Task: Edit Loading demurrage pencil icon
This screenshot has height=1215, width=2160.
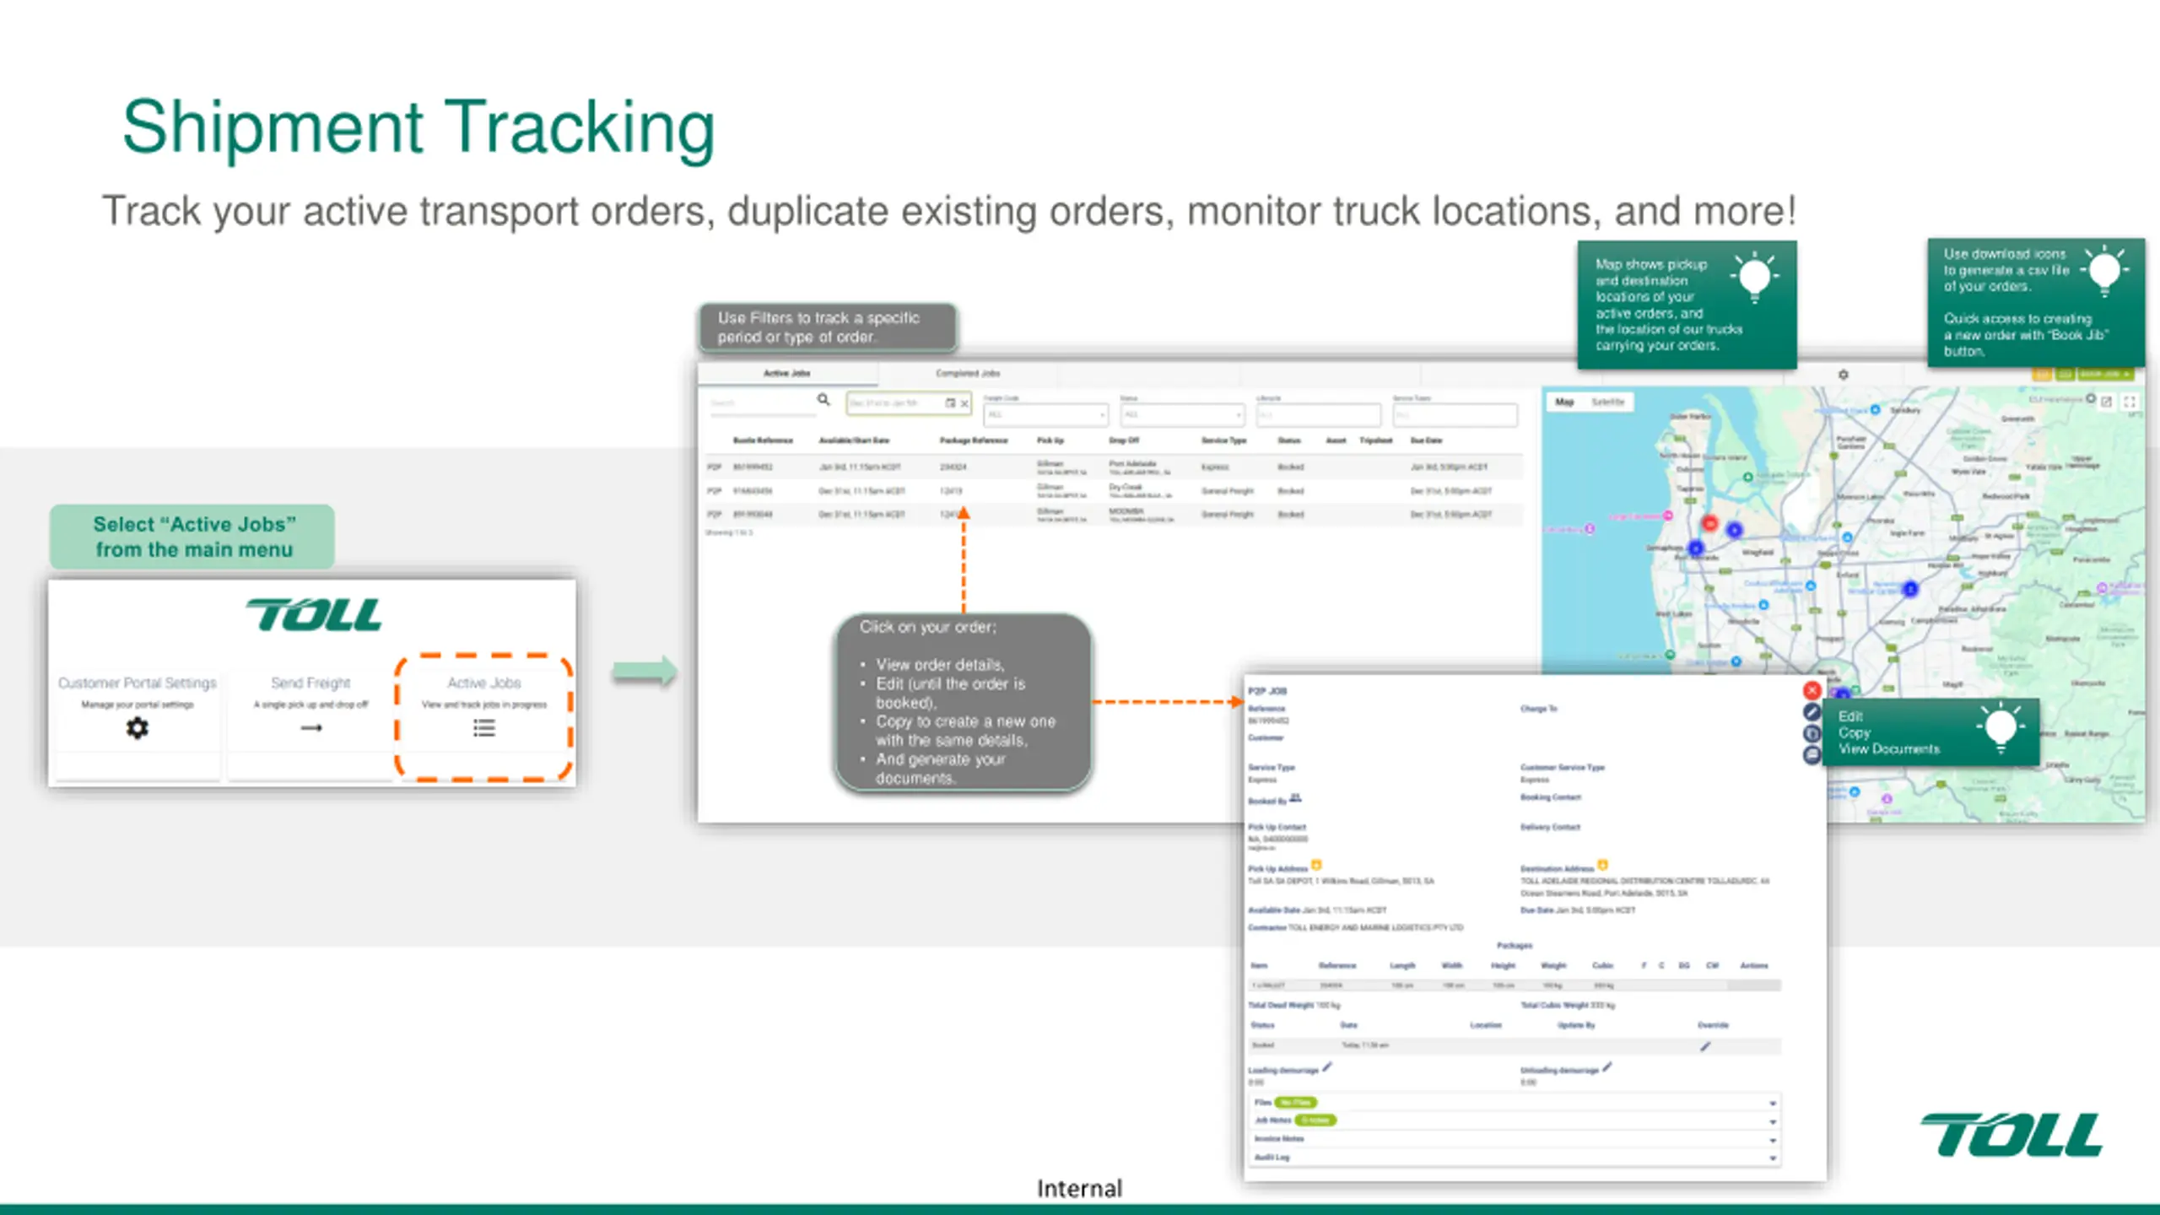Action: pyautogui.click(x=1327, y=1067)
